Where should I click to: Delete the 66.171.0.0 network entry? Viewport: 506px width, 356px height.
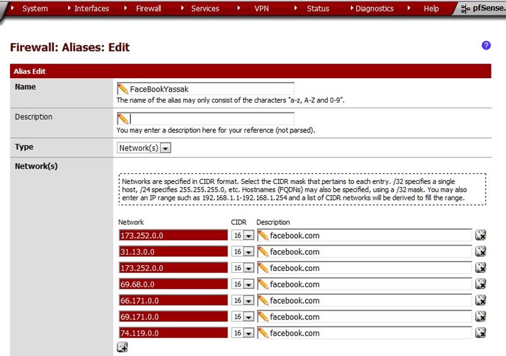coord(481,300)
